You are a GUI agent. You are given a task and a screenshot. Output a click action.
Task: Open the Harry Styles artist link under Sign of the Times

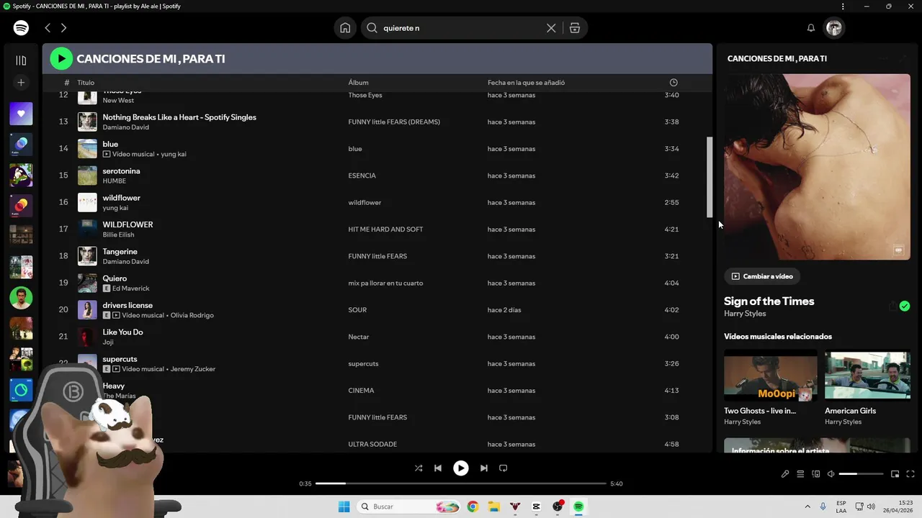[x=745, y=314]
